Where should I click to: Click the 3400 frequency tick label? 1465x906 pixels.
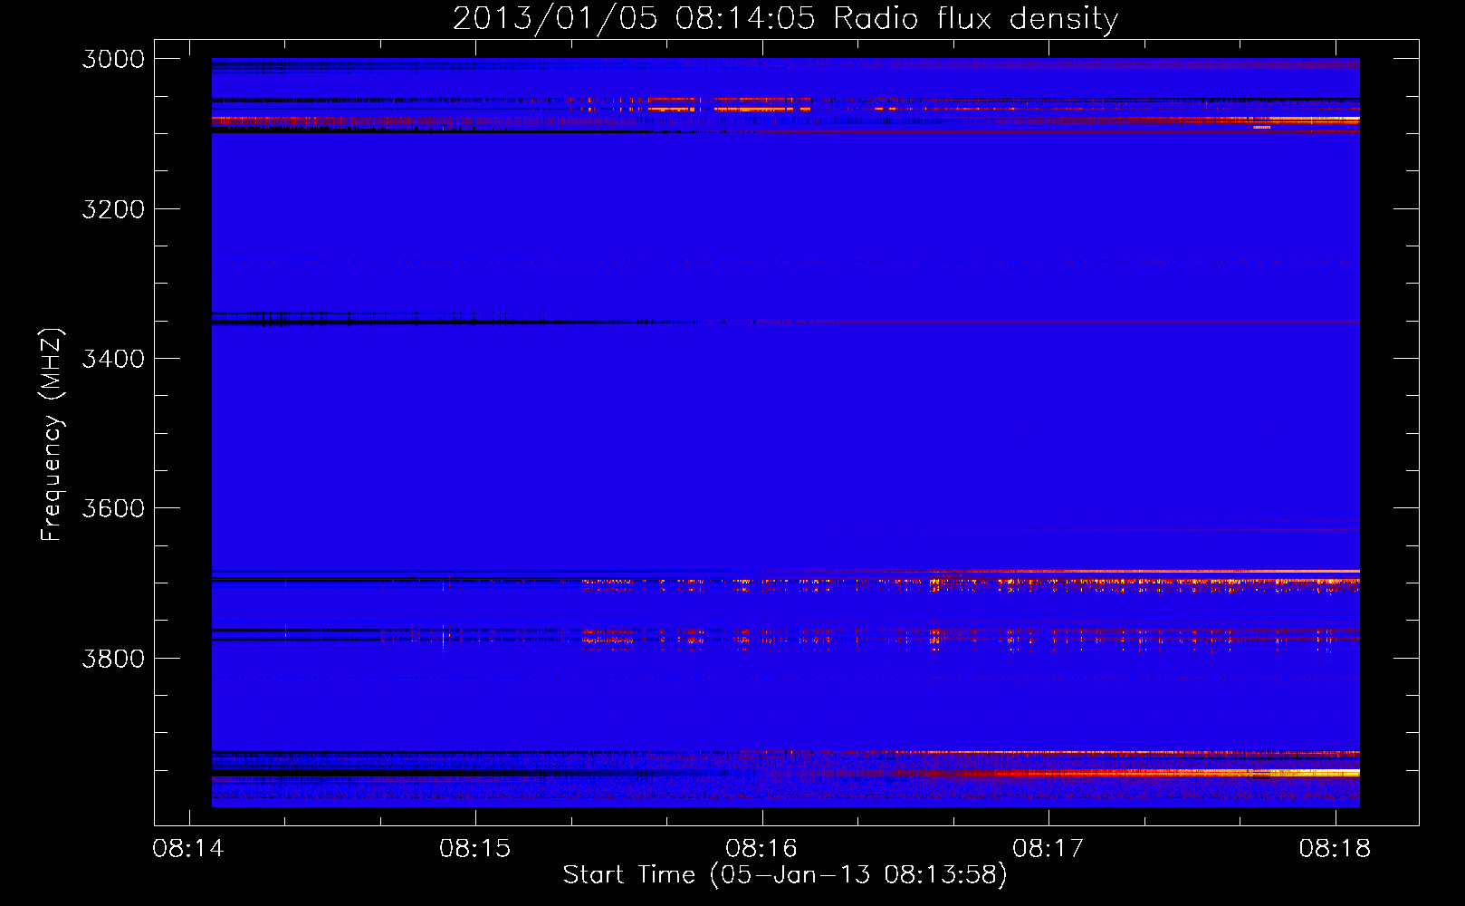[x=113, y=359]
